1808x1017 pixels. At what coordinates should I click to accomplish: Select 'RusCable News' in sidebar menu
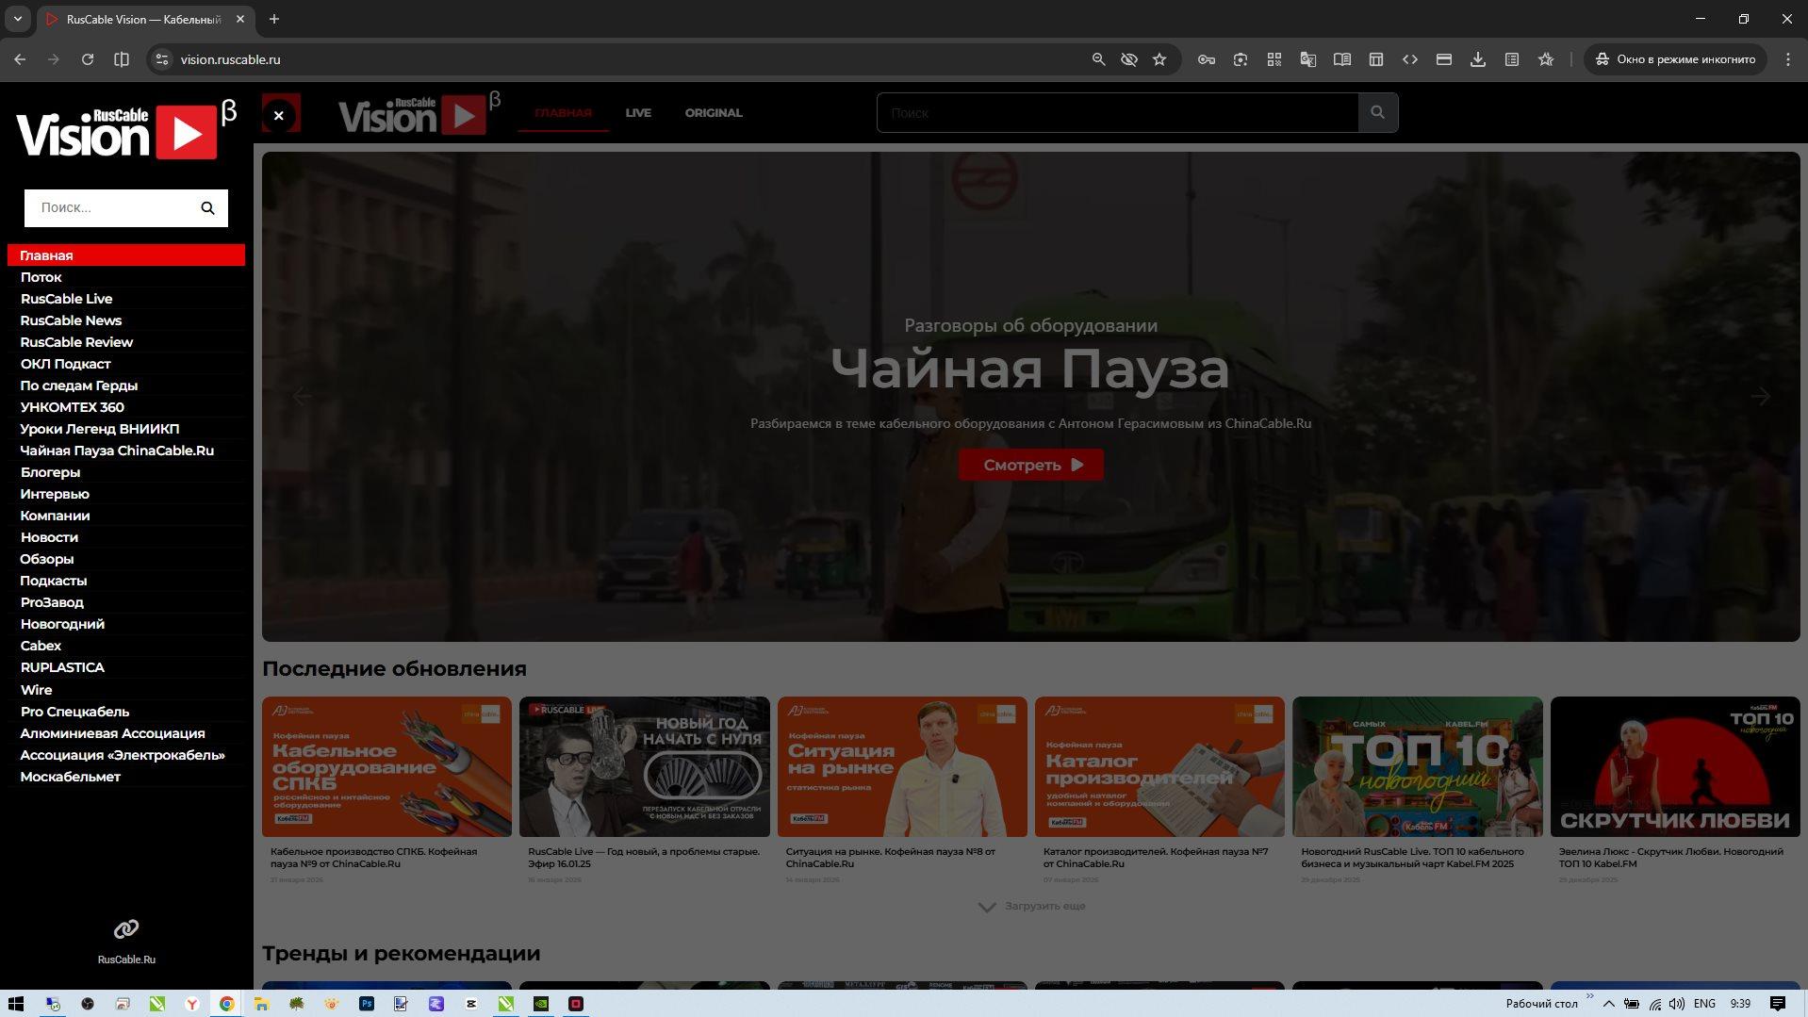[71, 320]
